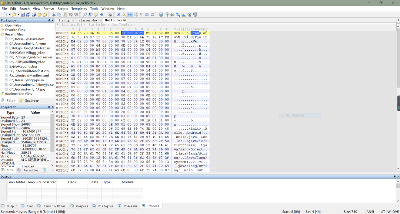
Task: Click the hex editor vertical scrollbar
Action: pyautogui.click(x=398, y=97)
